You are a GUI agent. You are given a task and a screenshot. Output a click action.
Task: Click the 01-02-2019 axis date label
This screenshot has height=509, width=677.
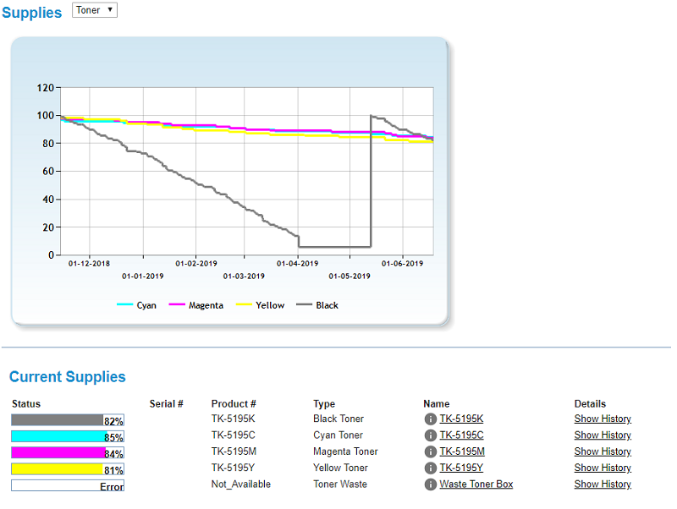point(196,264)
